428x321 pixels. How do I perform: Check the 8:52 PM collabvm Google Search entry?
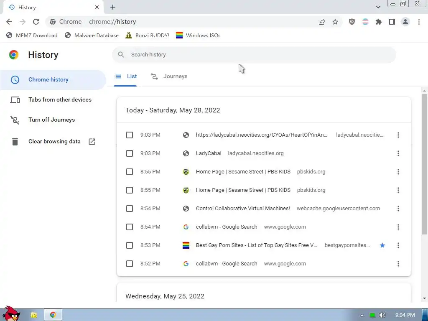coord(130,264)
